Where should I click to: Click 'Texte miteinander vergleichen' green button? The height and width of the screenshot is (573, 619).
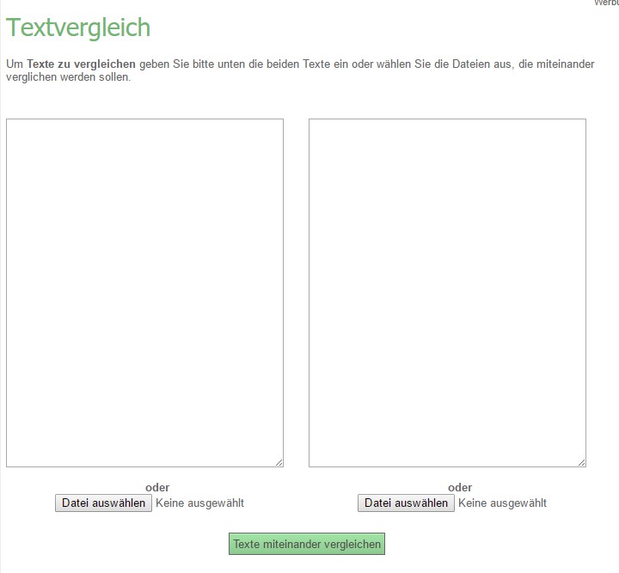pyautogui.click(x=307, y=544)
